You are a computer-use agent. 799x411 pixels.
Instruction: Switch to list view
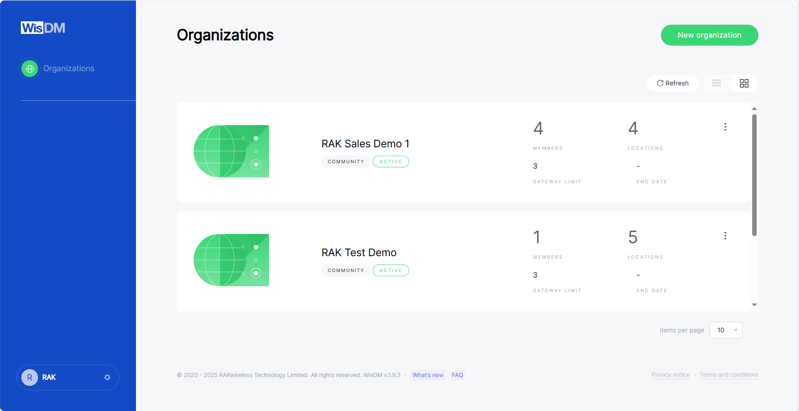click(x=716, y=83)
